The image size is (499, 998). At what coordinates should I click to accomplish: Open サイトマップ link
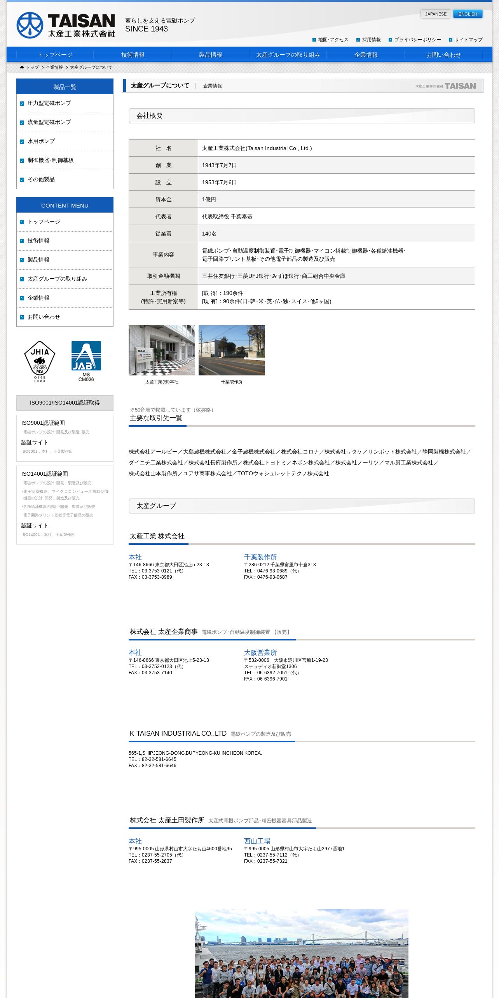[468, 40]
